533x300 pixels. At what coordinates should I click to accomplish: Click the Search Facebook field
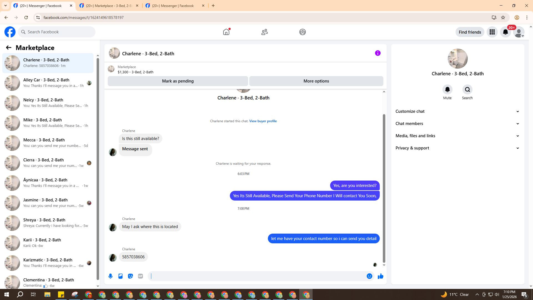click(57, 32)
